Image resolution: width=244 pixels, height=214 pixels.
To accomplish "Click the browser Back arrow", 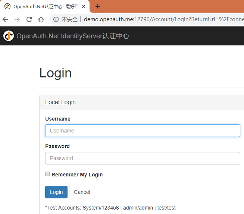I will [5, 19].
